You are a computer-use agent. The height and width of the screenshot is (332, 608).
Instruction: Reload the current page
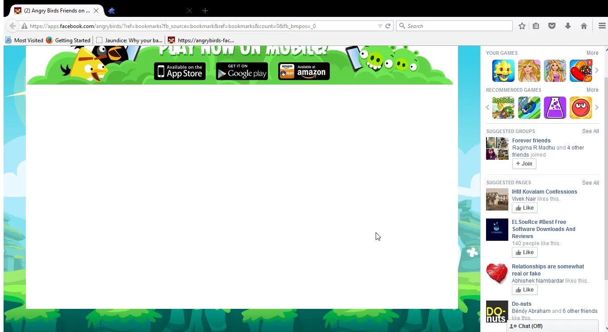point(388,26)
